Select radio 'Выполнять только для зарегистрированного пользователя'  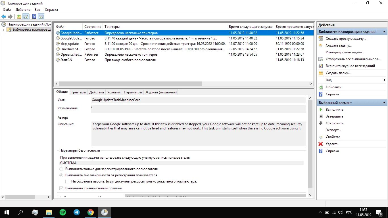61,169
